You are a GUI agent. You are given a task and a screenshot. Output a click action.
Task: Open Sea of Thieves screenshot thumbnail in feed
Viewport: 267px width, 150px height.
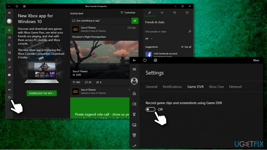click(104, 60)
